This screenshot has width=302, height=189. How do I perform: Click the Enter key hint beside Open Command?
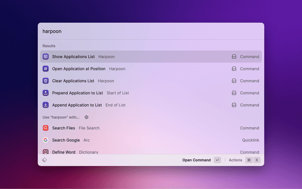click(217, 160)
